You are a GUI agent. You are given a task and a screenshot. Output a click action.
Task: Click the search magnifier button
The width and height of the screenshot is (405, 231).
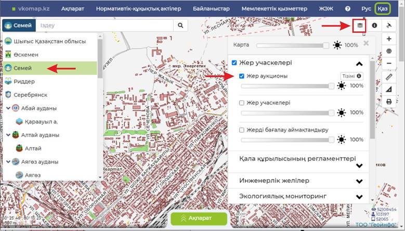click(180, 25)
